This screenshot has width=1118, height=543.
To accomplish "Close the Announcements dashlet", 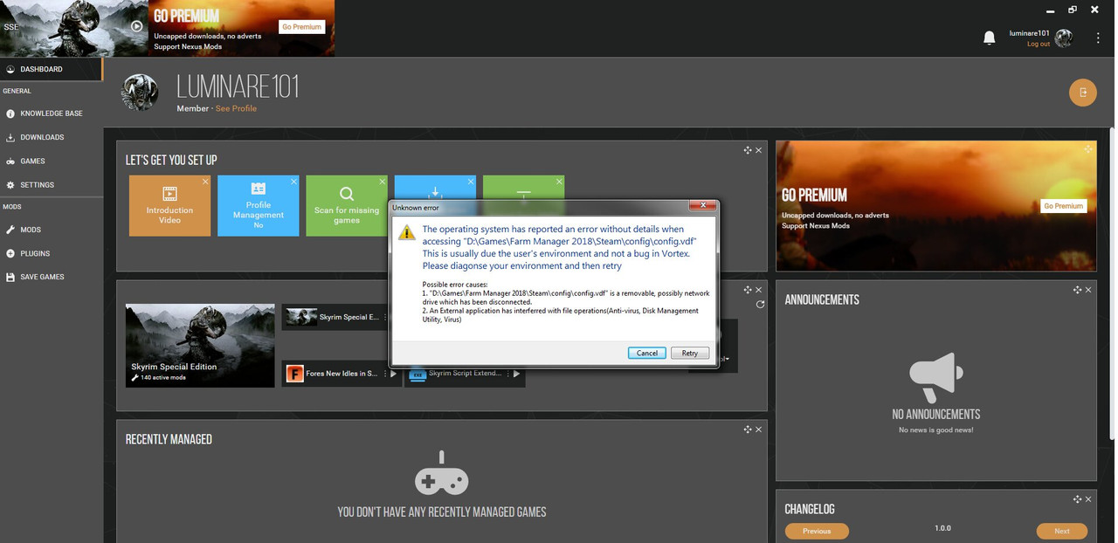I will coord(1087,290).
